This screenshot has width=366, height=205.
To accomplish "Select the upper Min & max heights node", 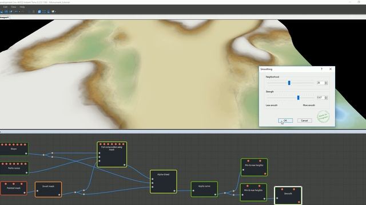I will tap(254, 167).
